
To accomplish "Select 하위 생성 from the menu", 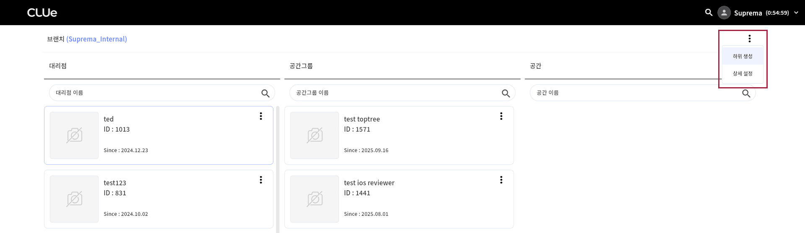I will point(743,56).
